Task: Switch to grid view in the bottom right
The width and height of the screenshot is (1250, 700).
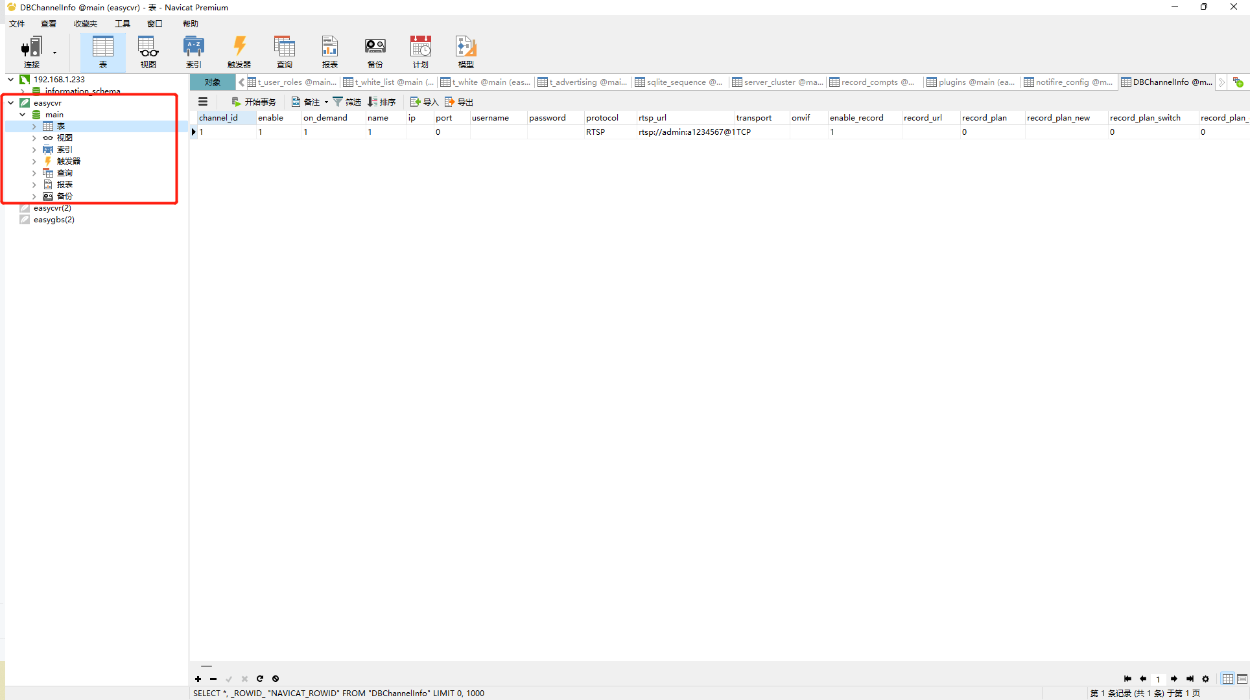Action: click(1227, 679)
